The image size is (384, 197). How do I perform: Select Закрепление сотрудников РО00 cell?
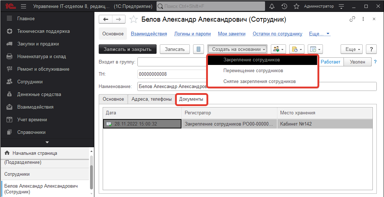[x=230, y=124]
